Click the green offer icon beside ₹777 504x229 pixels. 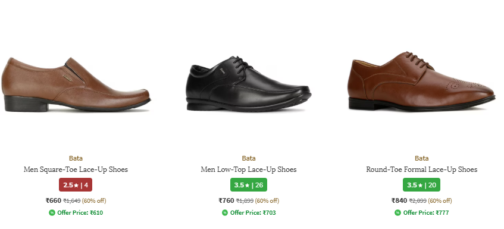397,212
